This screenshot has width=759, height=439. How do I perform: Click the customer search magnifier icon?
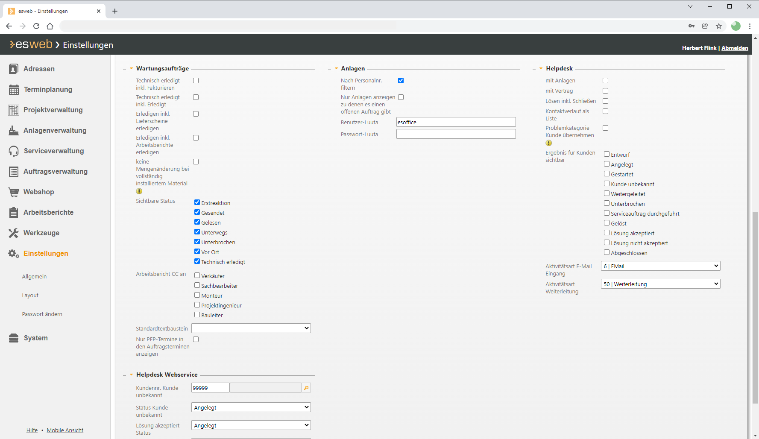[306, 388]
